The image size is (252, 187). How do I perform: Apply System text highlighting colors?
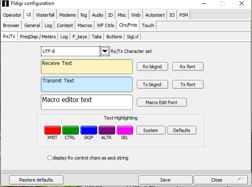click(x=151, y=130)
